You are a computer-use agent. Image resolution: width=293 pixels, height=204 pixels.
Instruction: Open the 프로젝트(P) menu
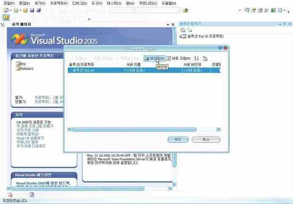pyautogui.click(x=59, y=4)
